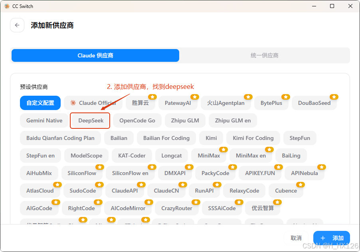Select the 自定义配置 preset
Image resolution: width=360 pixels, height=252 pixels.
40,103
